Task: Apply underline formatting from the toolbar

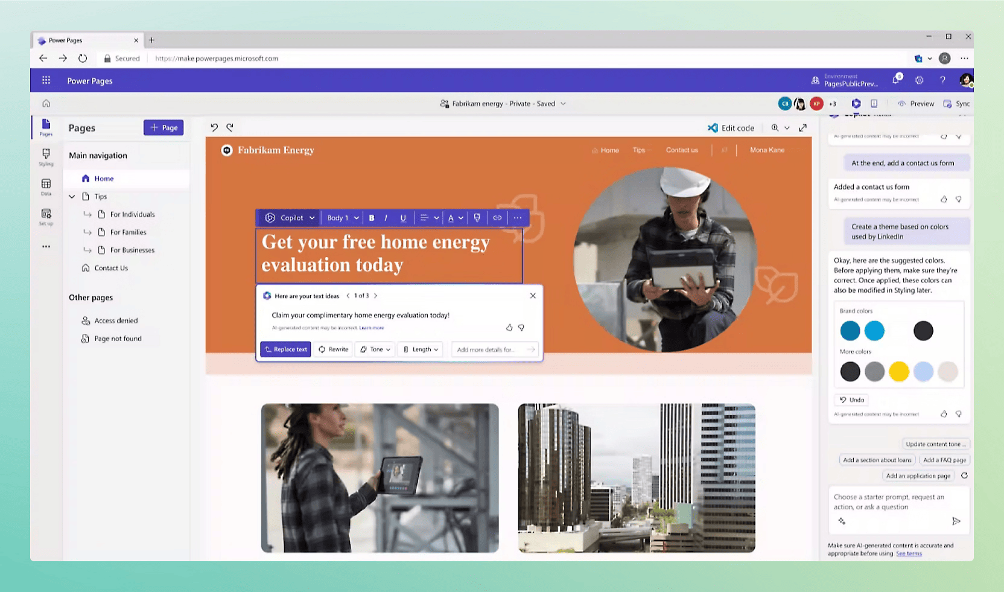Action: click(x=403, y=218)
